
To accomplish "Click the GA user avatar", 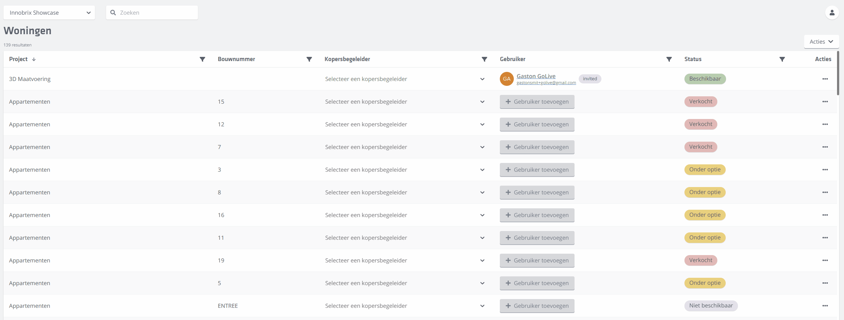I will pyautogui.click(x=506, y=79).
